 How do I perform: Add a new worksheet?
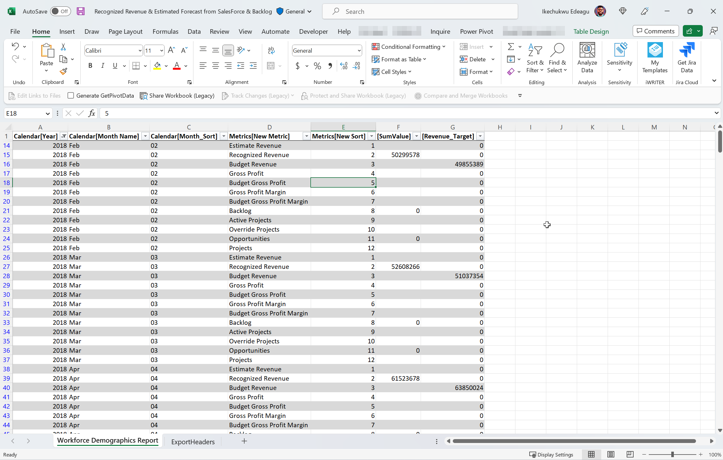(244, 441)
